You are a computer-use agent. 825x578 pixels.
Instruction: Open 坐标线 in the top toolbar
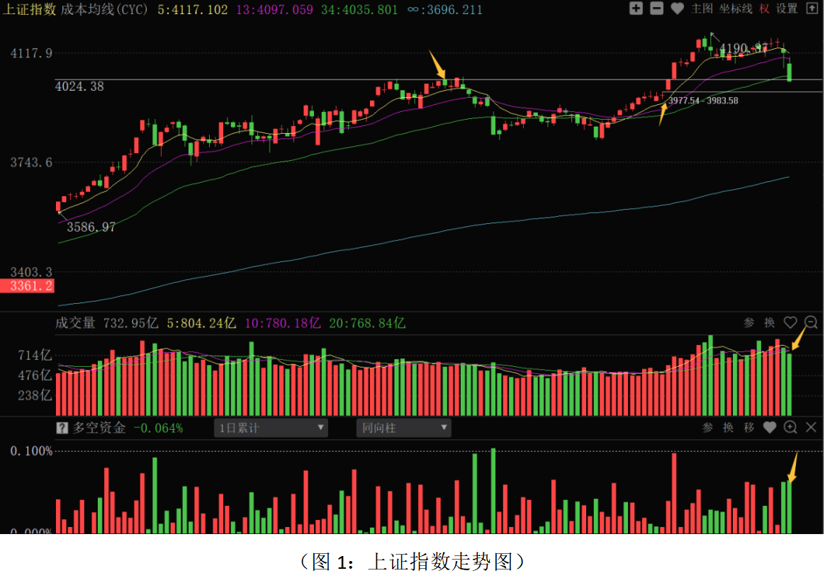click(736, 8)
